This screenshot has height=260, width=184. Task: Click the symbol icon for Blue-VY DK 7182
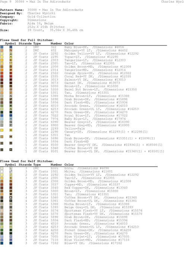click(11, 243)
